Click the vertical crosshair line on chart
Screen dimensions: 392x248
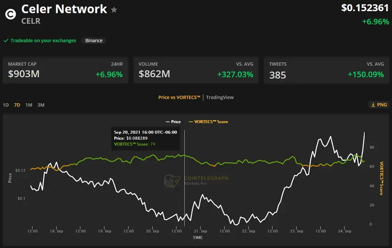tap(184, 178)
